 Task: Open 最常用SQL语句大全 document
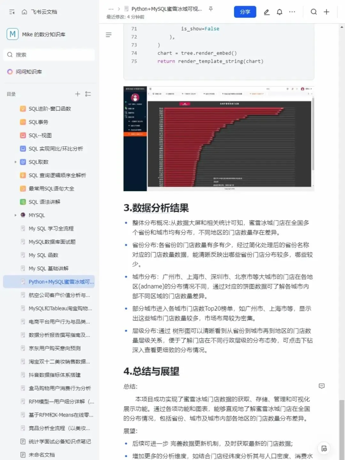click(x=51, y=188)
